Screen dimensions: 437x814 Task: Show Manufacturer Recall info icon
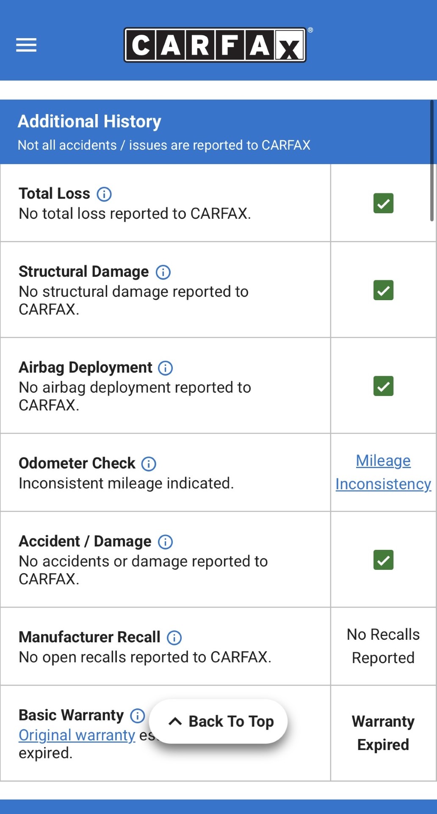[x=174, y=638]
